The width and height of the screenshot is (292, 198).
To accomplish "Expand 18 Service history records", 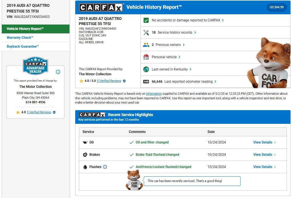I will 174,33.
